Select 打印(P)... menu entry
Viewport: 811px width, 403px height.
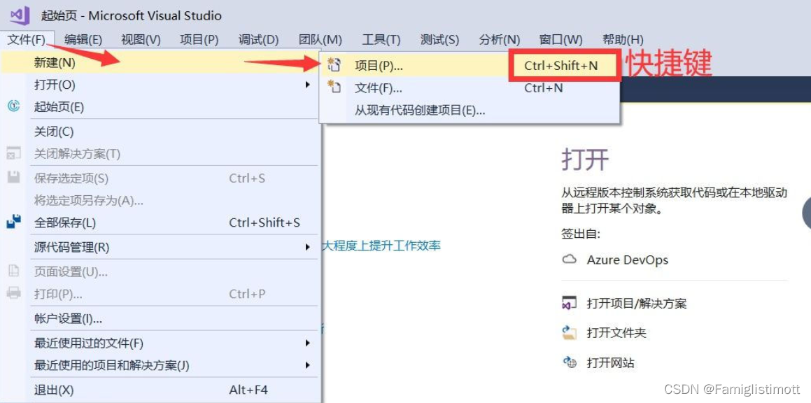point(161,294)
